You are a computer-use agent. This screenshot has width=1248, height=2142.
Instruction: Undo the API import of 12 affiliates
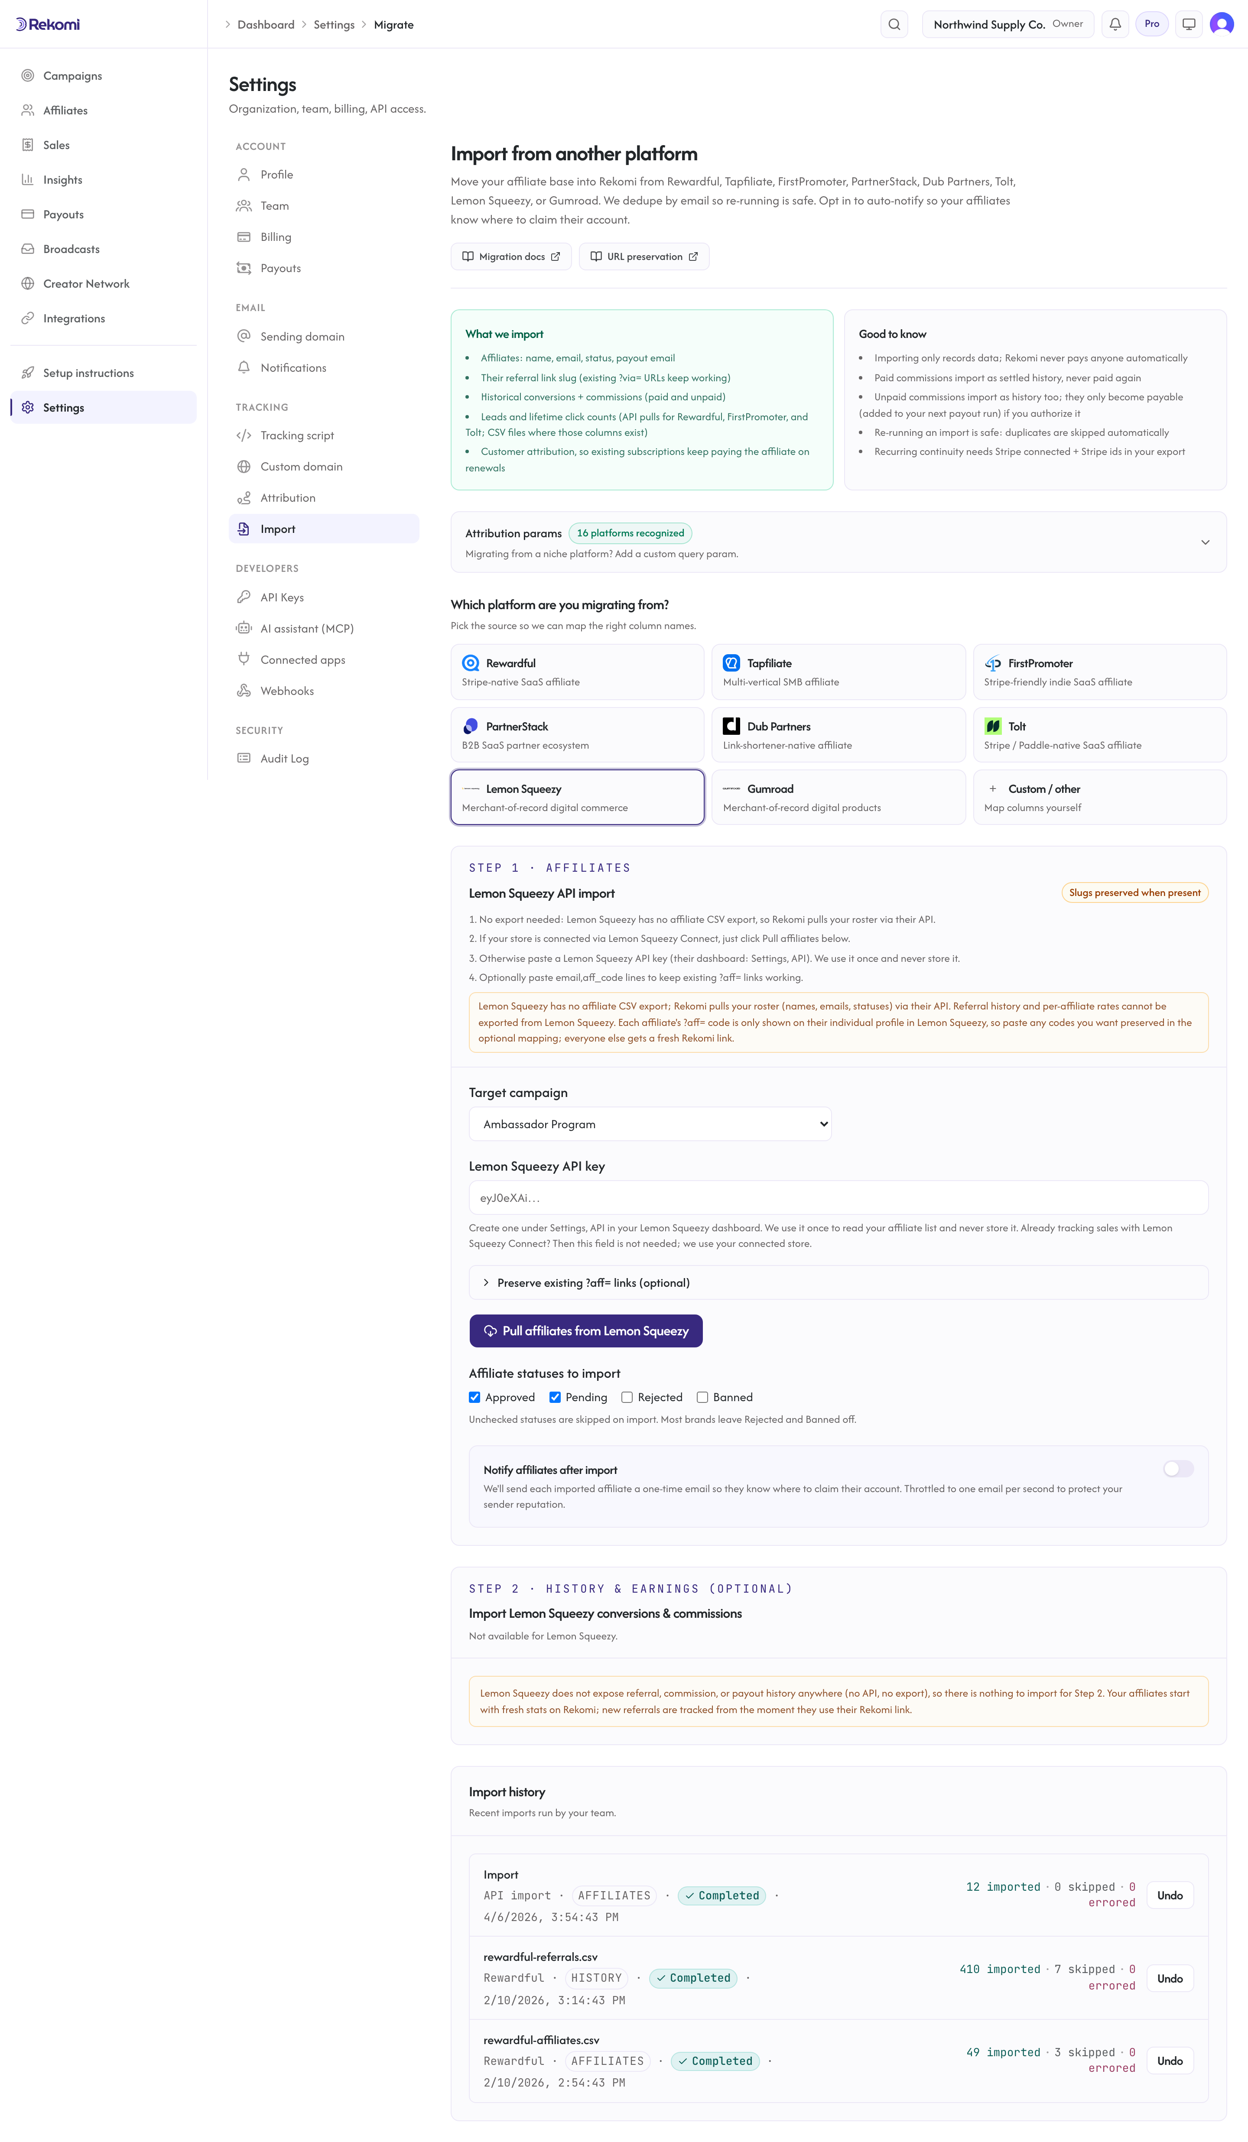(x=1170, y=1895)
